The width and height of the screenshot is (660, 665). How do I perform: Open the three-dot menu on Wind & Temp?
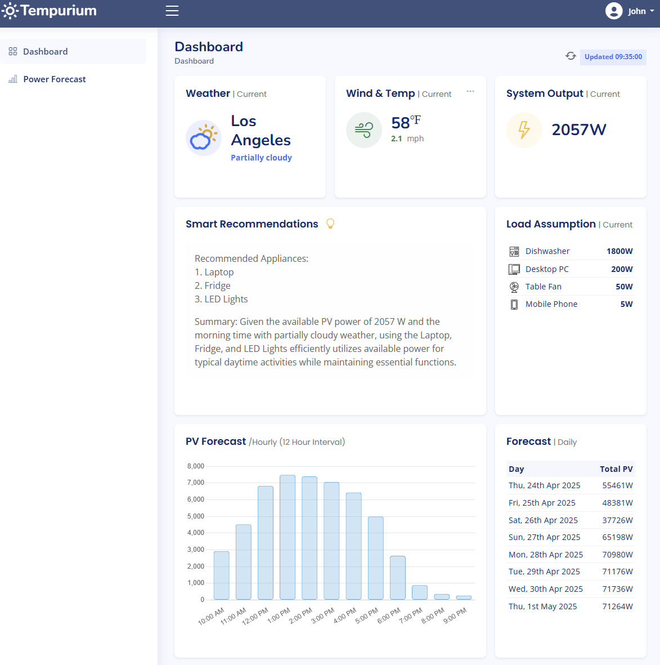coord(470,91)
